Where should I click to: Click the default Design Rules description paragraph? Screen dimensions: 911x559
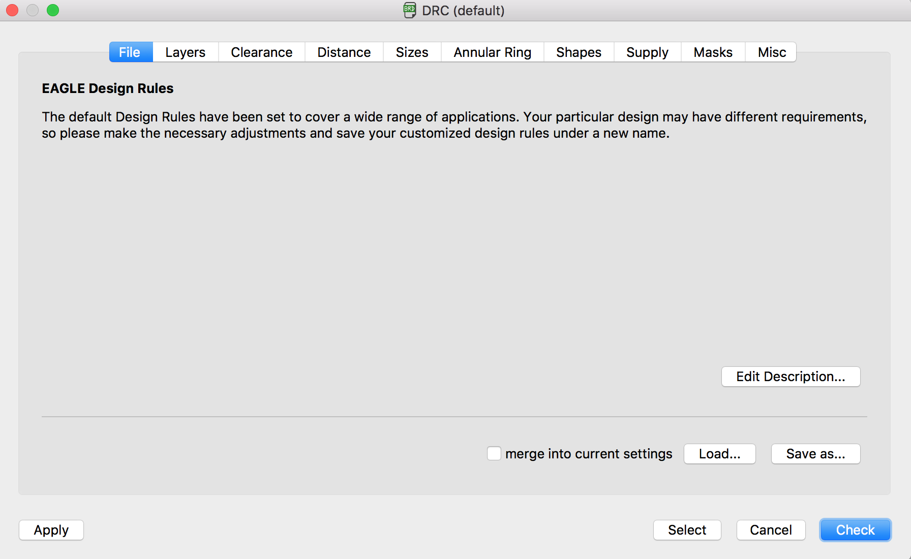coord(454,125)
